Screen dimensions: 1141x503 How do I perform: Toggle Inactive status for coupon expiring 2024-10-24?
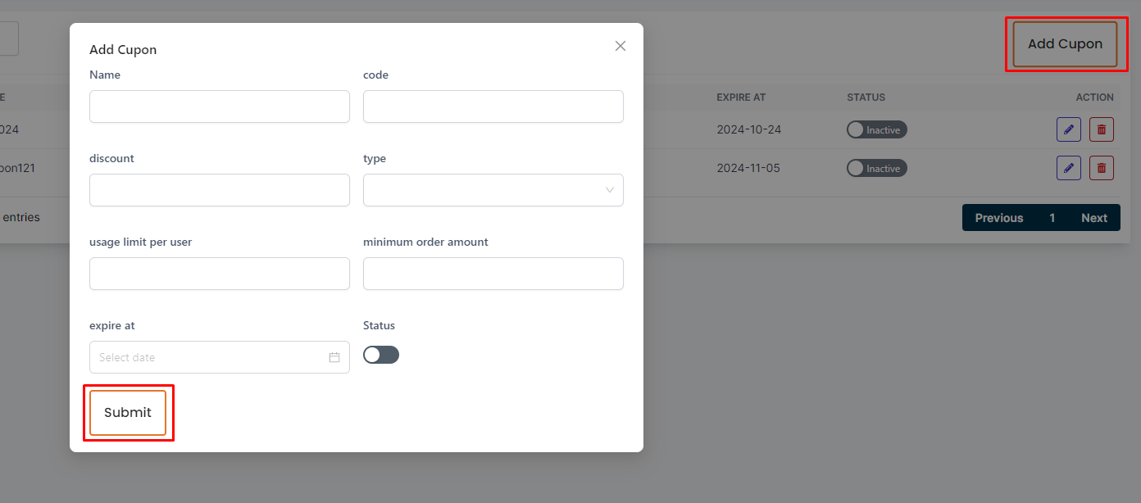point(876,129)
